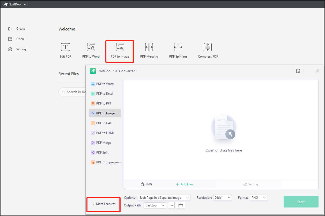This screenshot has width=325, height=216.
Task: Click Create in the left sidebar
Action: click(x=17, y=29)
